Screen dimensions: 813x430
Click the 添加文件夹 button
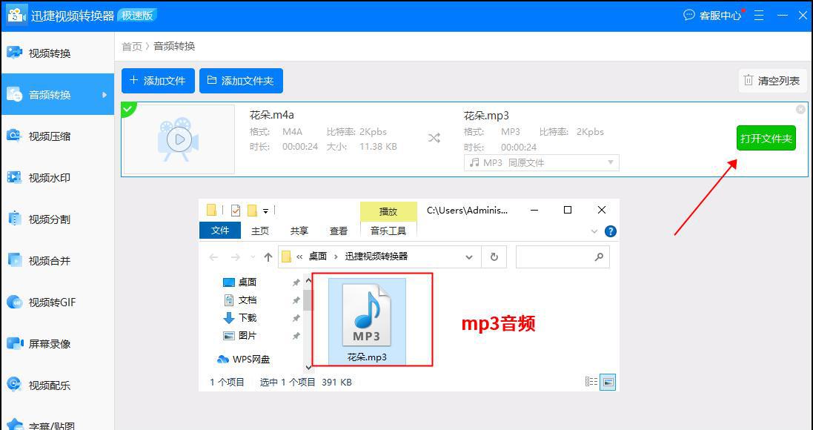241,80
